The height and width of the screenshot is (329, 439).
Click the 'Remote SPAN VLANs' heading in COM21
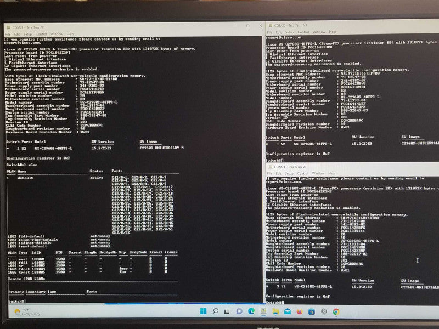click(26, 279)
